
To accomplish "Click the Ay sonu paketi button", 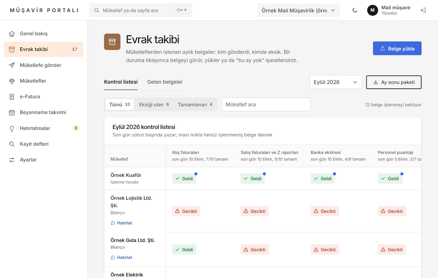I will click(x=394, y=82).
